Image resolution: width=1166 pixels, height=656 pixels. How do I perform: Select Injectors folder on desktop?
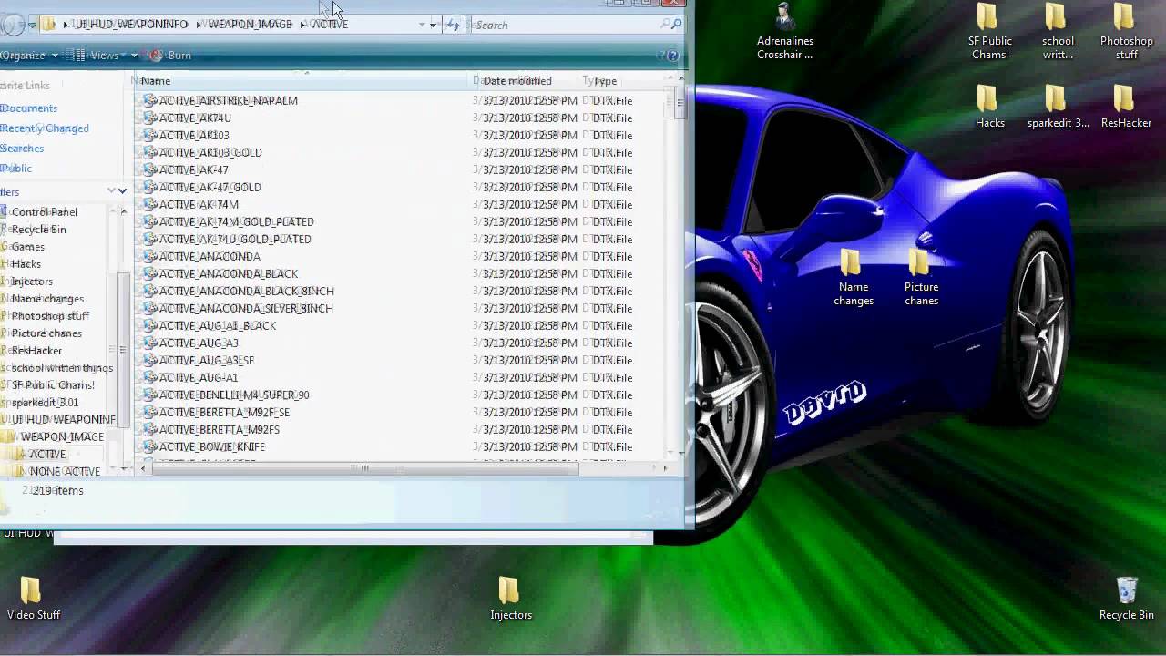(x=510, y=599)
